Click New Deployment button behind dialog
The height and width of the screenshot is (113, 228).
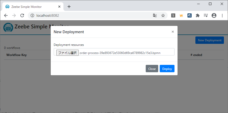pos(210,40)
